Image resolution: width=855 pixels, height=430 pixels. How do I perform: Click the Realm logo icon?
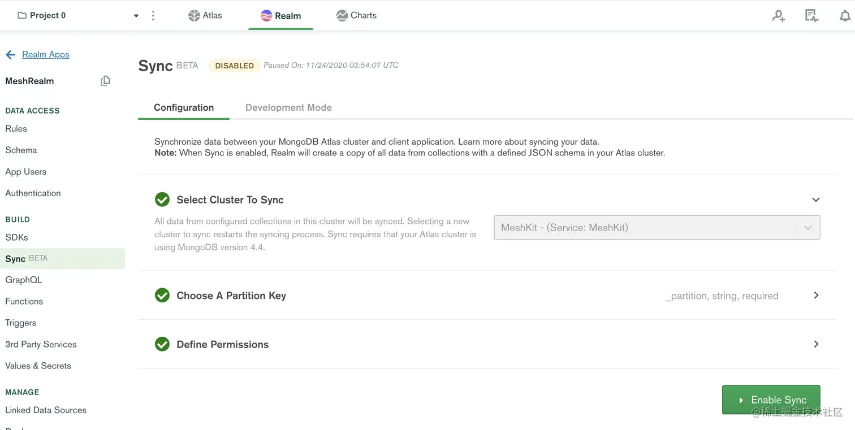pos(266,16)
